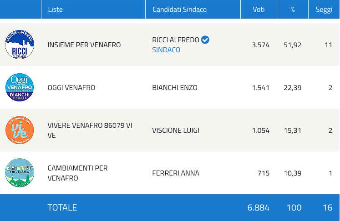The width and height of the screenshot is (340, 221).
Task: Select the Liste column header
Action: click(56, 10)
